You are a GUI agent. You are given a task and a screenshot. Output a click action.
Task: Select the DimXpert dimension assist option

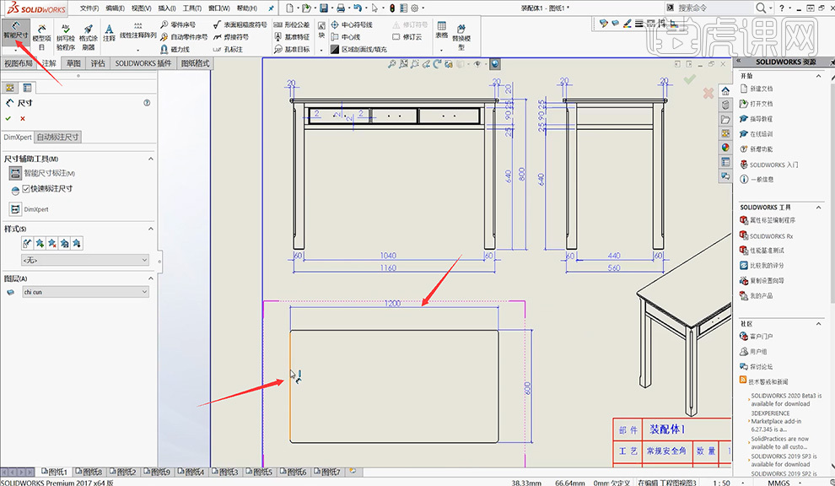(34, 208)
